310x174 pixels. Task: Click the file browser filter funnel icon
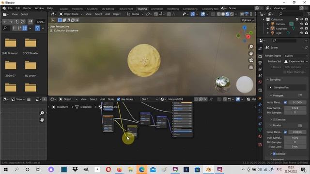tap(37, 28)
